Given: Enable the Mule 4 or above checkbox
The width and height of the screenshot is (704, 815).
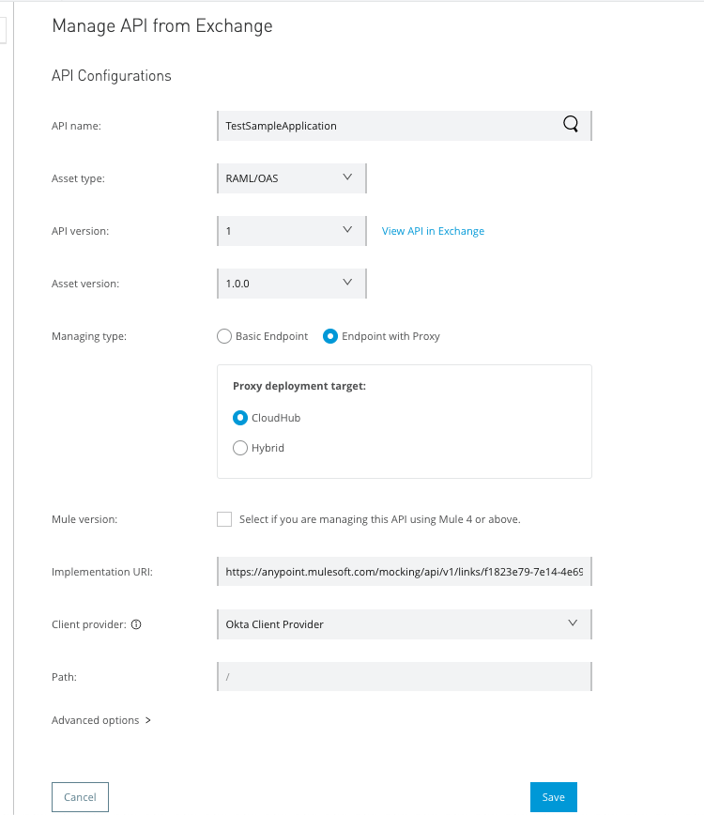Looking at the screenshot, I should click(x=224, y=519).
